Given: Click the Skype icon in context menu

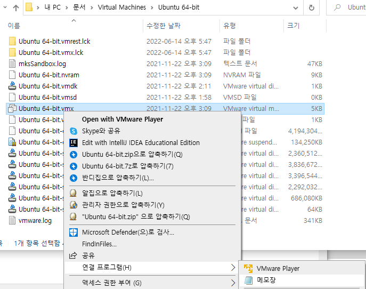Looking at the screenshot, I should coord(74,131).
